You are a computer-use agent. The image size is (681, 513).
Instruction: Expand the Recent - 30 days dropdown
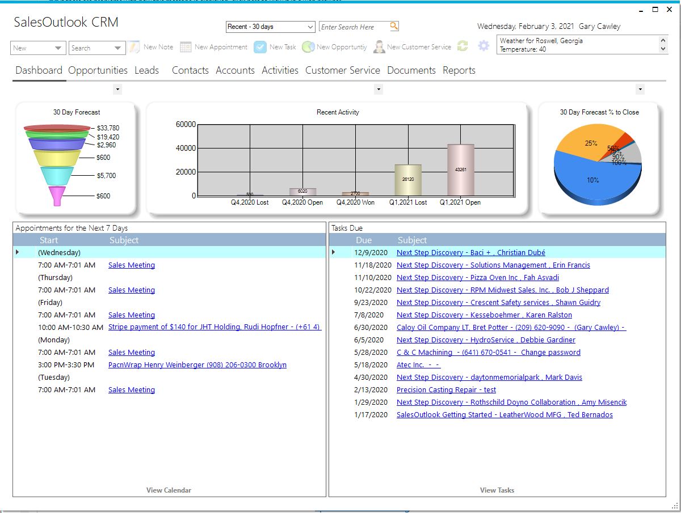coord(310,27)
